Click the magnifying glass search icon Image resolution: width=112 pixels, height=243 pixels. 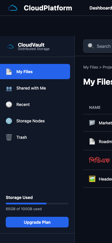click(91, 46)
